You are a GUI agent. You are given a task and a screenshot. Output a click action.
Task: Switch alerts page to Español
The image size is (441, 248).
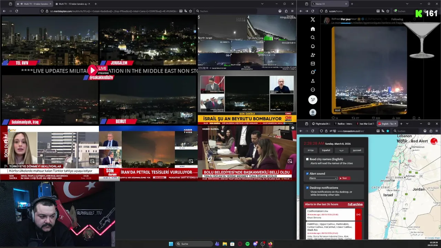click(x=326, y=150)
